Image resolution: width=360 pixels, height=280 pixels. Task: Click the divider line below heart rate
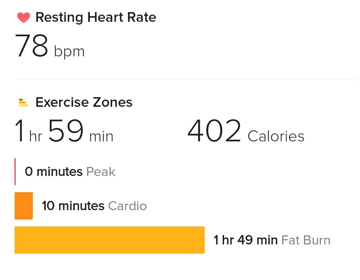tap(187, 80)
